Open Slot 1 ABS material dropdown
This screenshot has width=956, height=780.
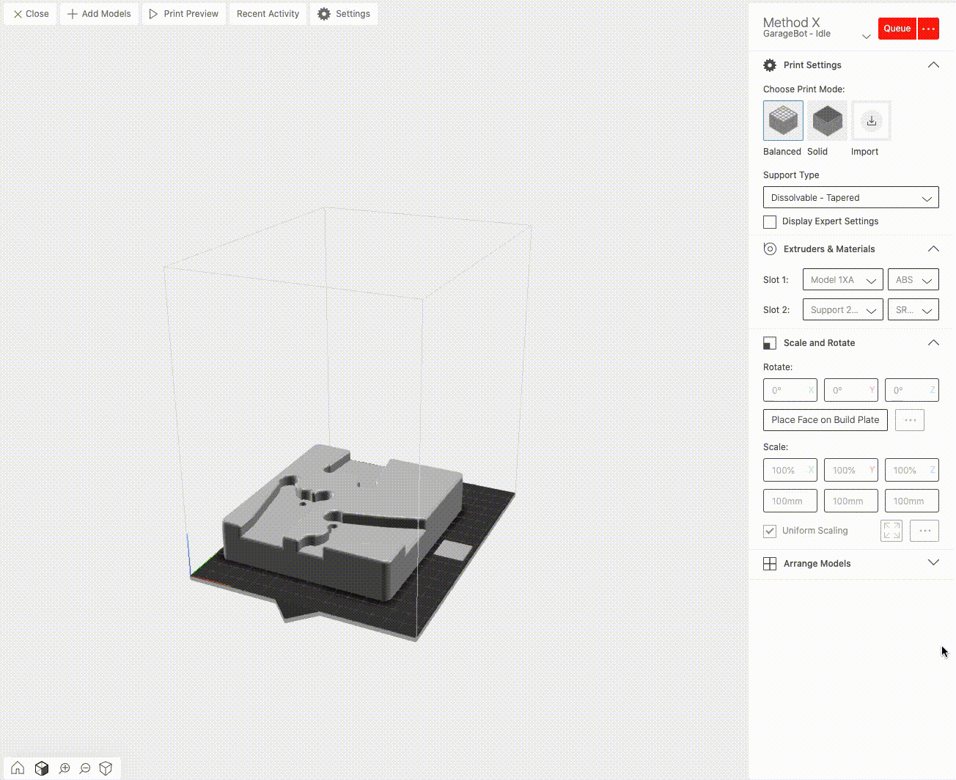tap(913, 280)
